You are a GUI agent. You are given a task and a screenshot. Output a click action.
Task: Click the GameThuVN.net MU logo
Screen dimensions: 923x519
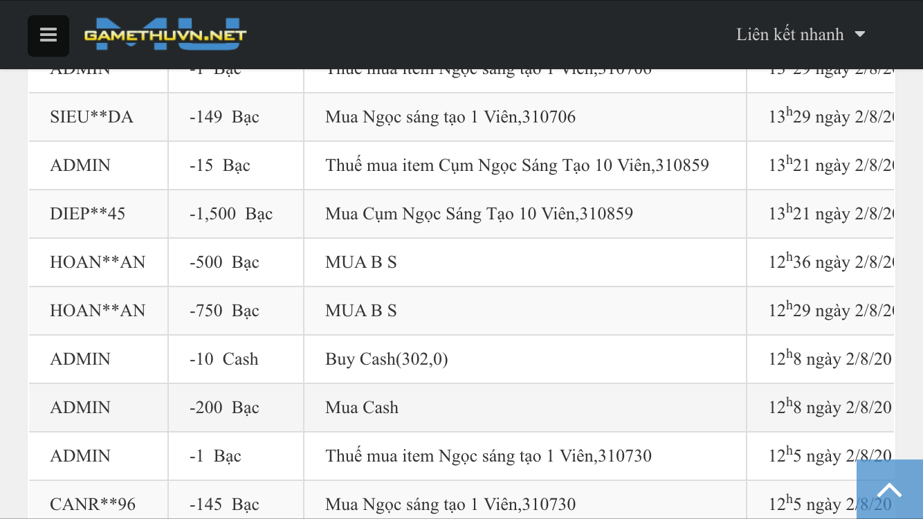[x=165, y=35]
